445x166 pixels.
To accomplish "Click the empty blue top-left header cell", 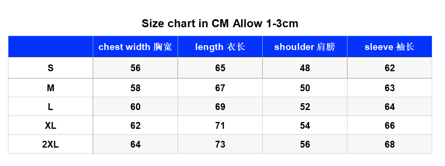I will coord(50,46).
